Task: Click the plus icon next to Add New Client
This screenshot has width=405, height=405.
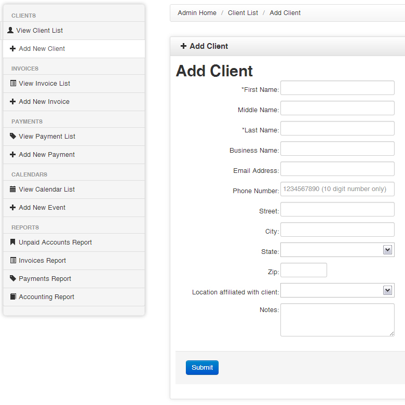Action: 13,49
